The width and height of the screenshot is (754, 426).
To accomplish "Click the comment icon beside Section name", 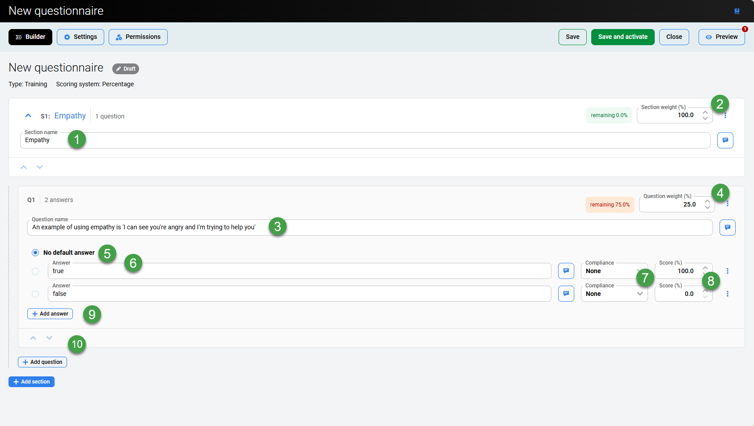I will pos(725,140).
